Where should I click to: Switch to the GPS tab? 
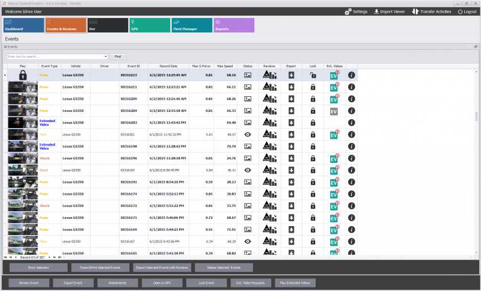149,25
